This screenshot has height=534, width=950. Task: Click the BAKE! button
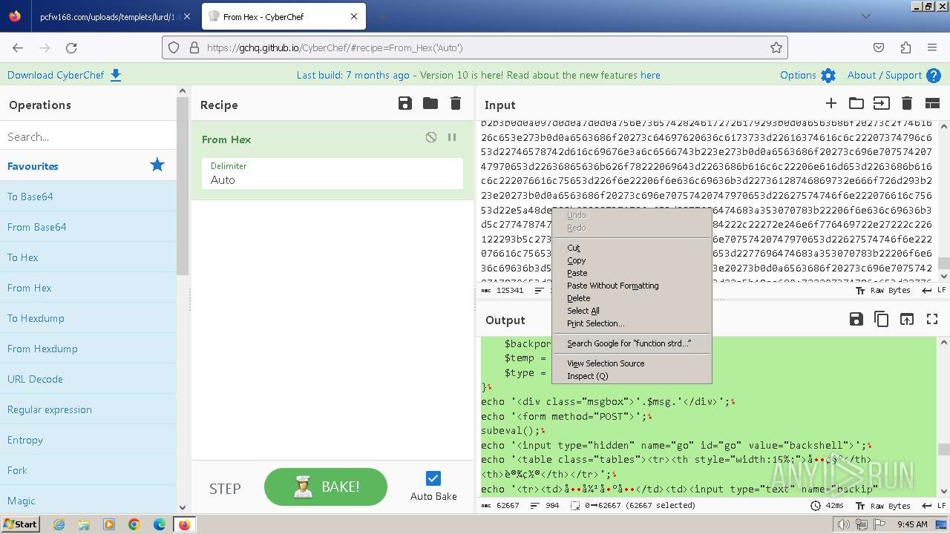tap(326, 487)
